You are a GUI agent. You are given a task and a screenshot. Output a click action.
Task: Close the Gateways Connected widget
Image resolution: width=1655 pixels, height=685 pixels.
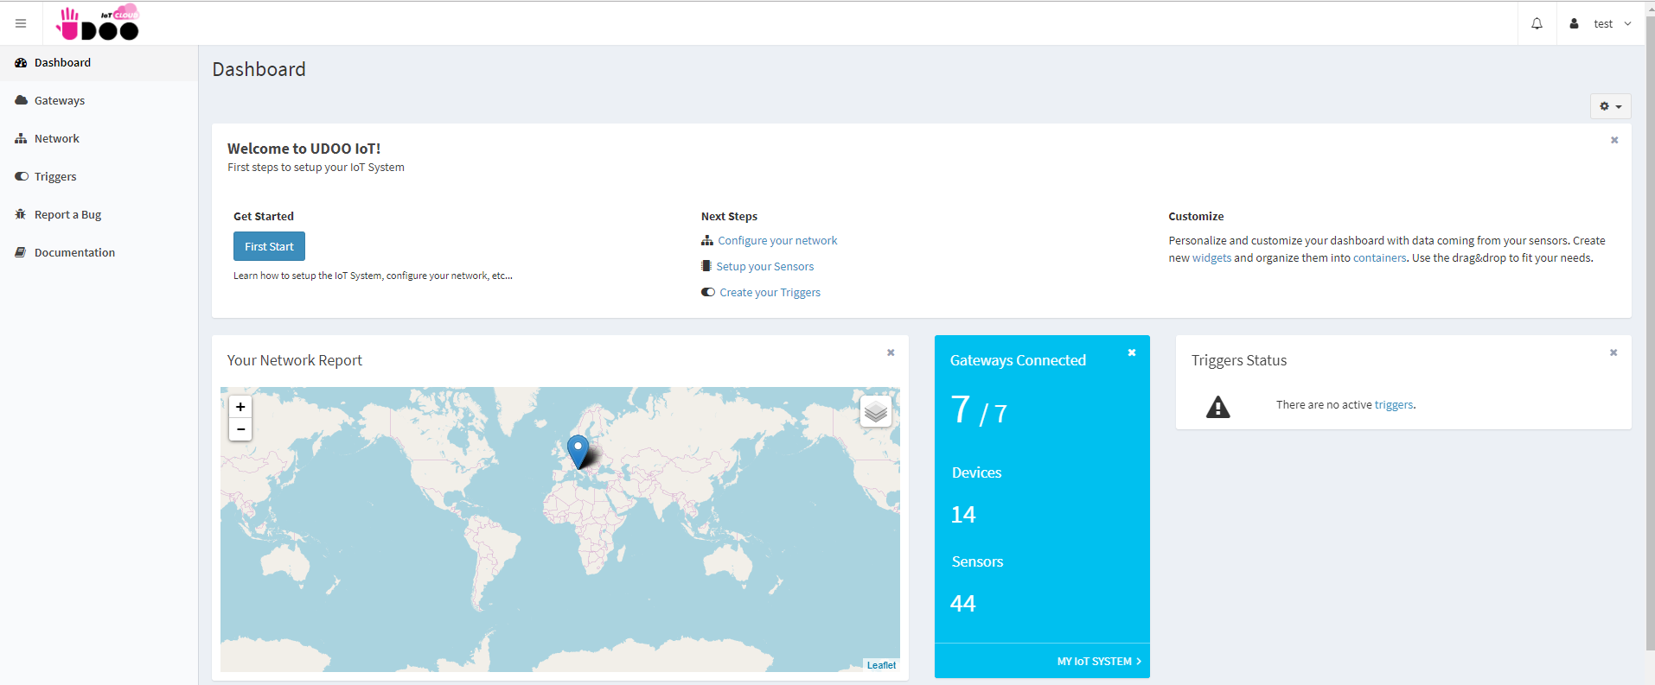click(x=1132, y=352)
